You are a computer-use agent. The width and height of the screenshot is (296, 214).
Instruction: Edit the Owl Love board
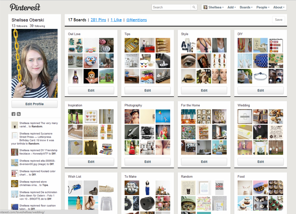(91, 90)
